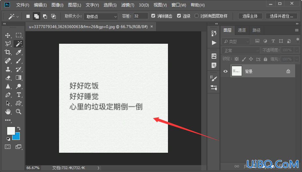
Task: Choose Intersect with Selection mode
Action: coord(53,16)
